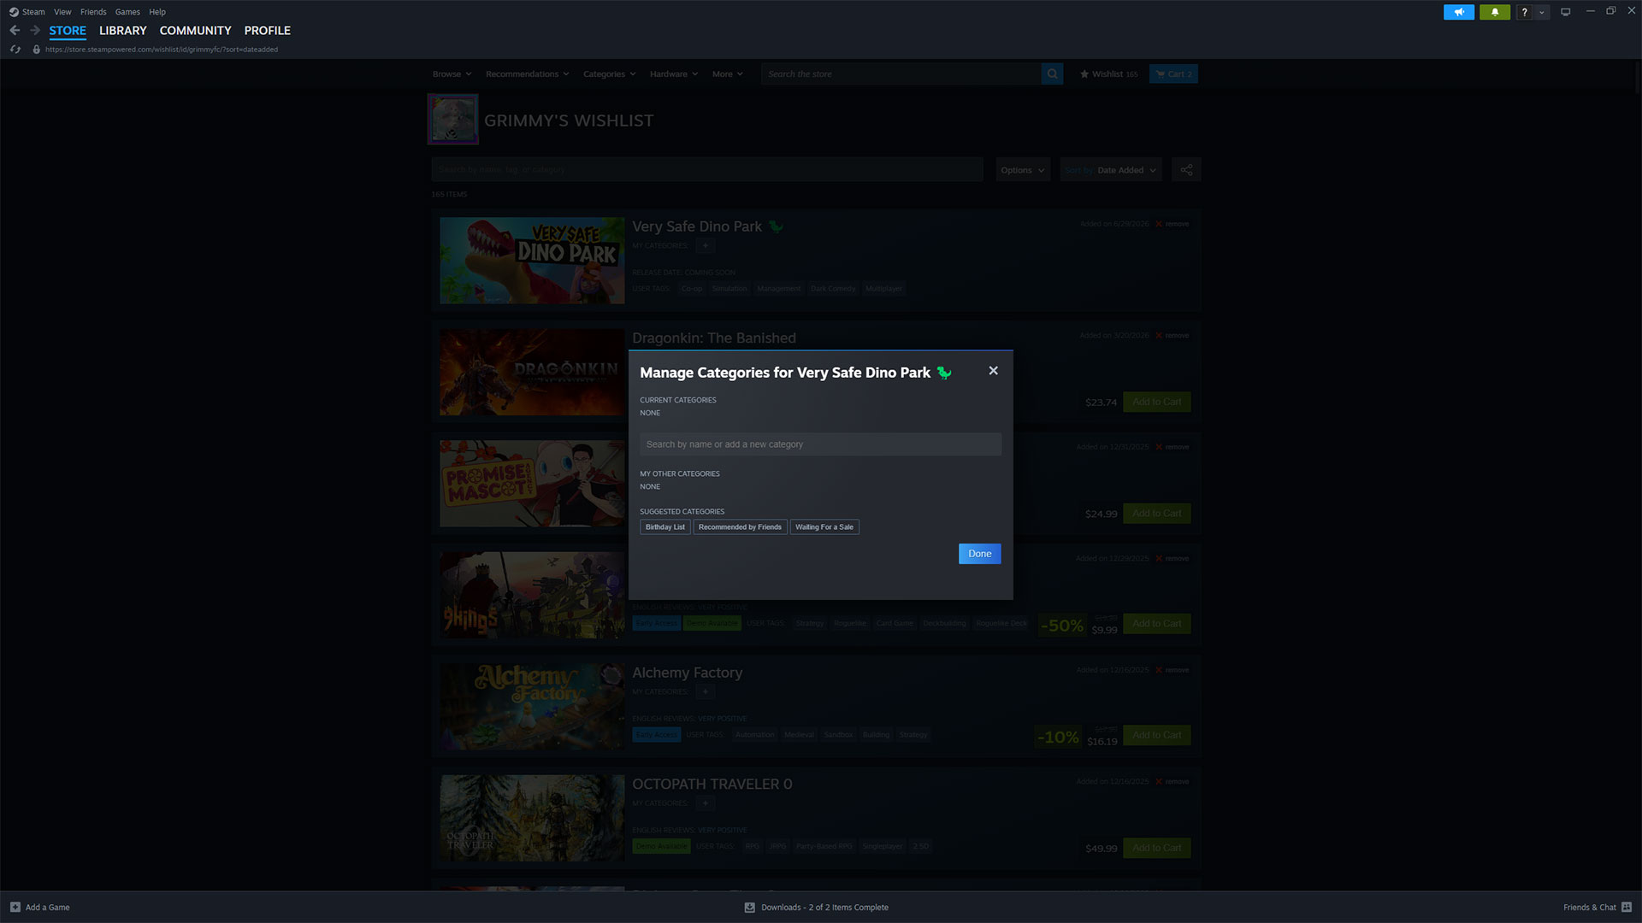Reload the store page
The height and width of the screenshot is (923, 1642).
tap(15, 50)
